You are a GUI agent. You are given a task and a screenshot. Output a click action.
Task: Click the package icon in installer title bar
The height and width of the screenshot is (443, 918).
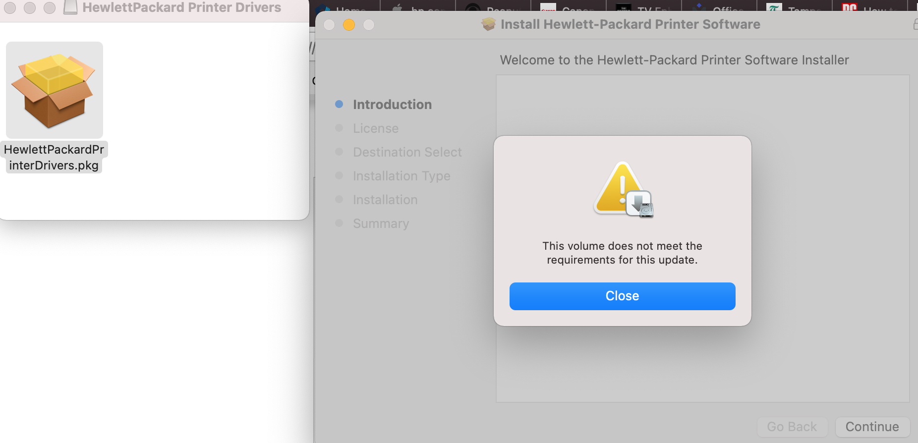(x=488, y=24)
